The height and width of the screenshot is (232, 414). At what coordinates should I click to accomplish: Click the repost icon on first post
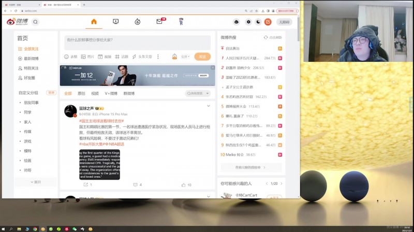(x=86, y=185)
